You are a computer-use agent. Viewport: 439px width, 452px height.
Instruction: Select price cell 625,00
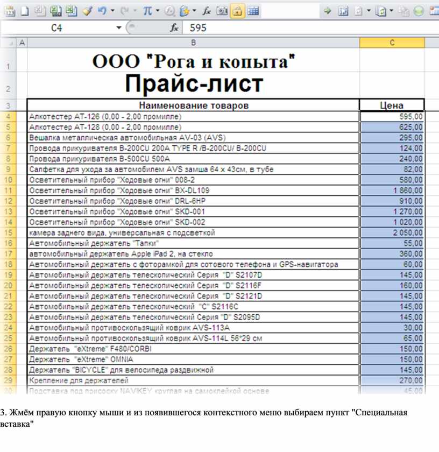392,127
